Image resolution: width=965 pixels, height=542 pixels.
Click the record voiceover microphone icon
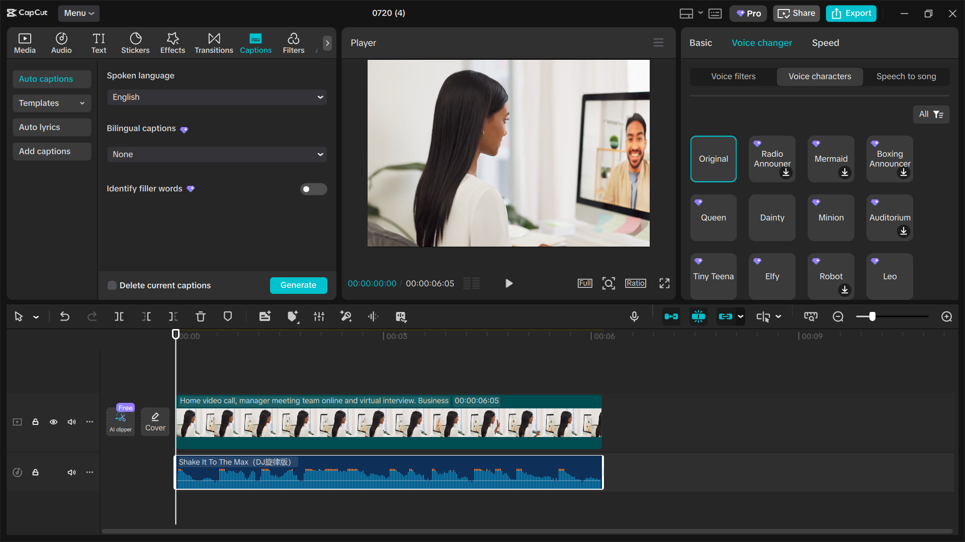coord(634,316)
